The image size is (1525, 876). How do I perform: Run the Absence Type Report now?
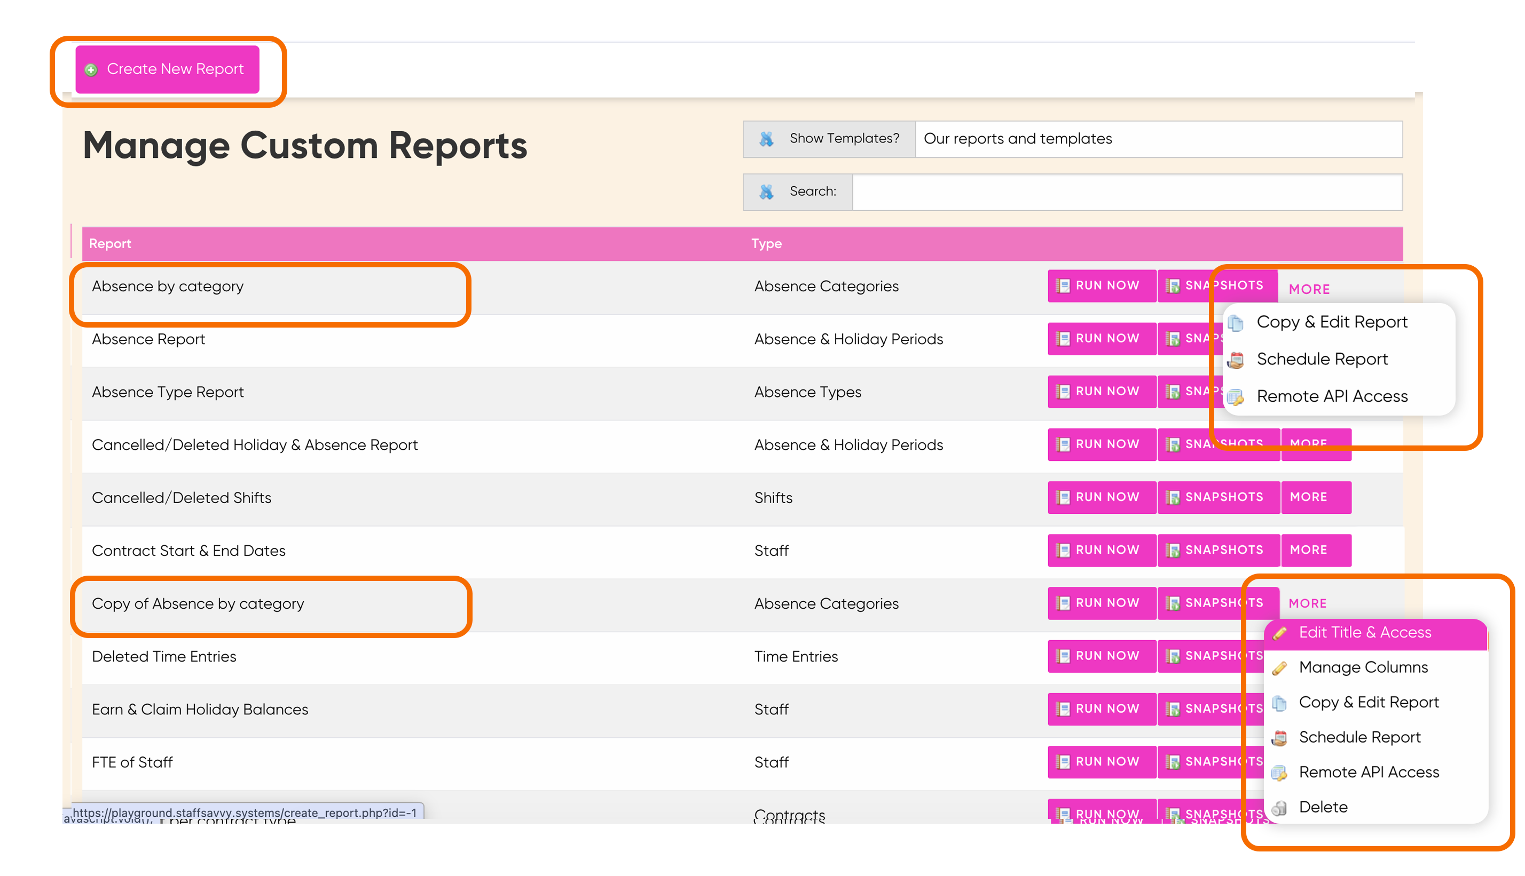(x=1101, y=392)
